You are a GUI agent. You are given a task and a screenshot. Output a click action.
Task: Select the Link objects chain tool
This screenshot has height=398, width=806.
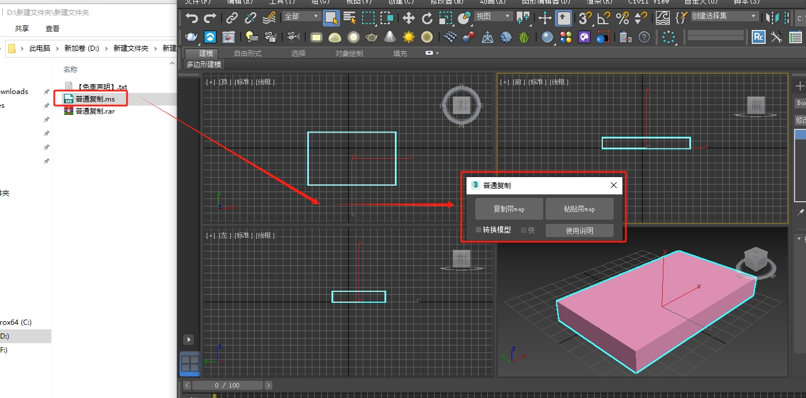232,18
